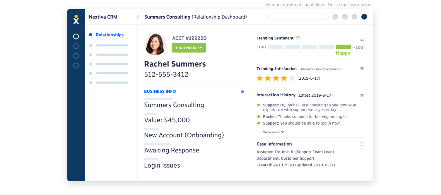Open the Case Information panel menu icon
Image resolution: width=441 pixels, height=195 pixels.
pyautogui.click(x=362, y=144)
